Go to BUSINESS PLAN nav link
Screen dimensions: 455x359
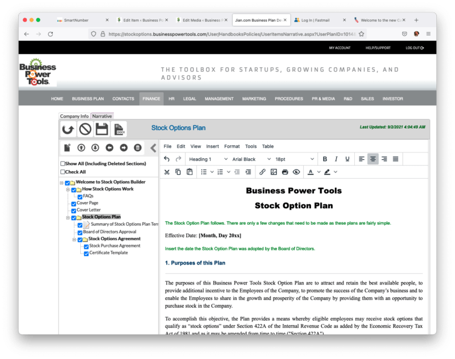click(88, 98)
